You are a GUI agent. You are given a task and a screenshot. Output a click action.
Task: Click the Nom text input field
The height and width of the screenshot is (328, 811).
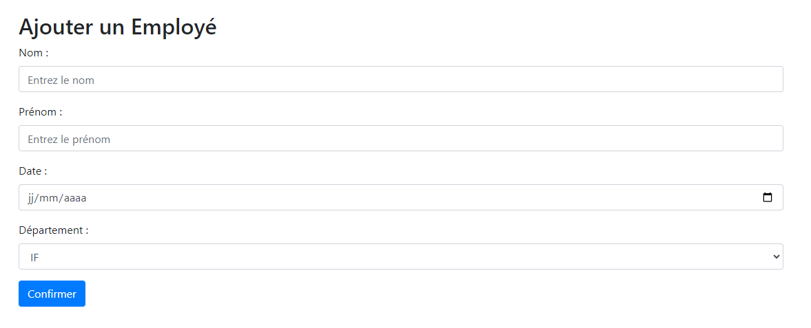pyautogui.click(x=400, y=79)
